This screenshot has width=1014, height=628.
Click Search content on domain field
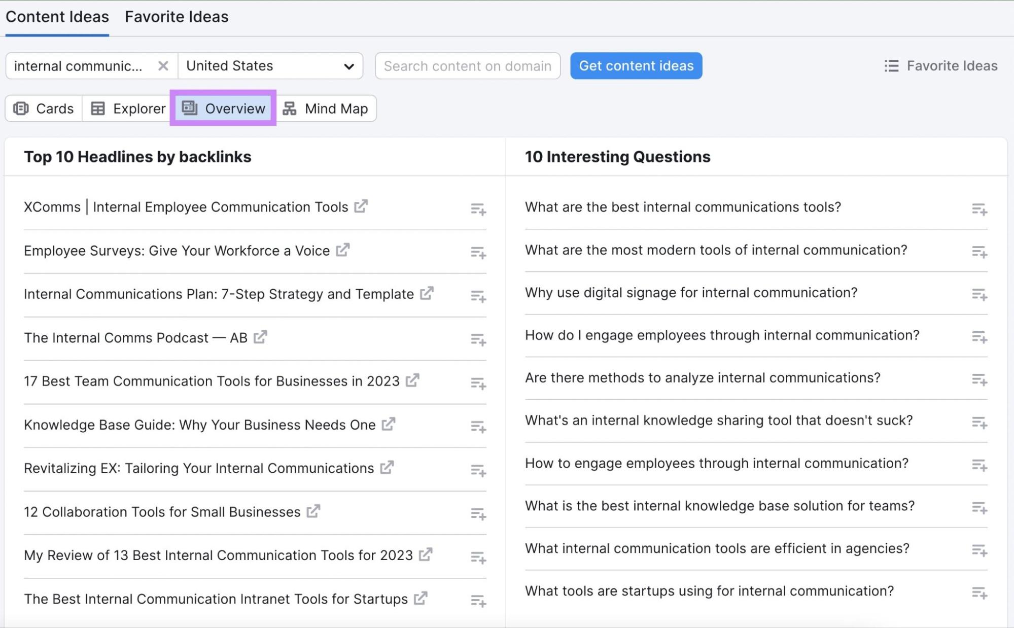[x=468, y=65]
